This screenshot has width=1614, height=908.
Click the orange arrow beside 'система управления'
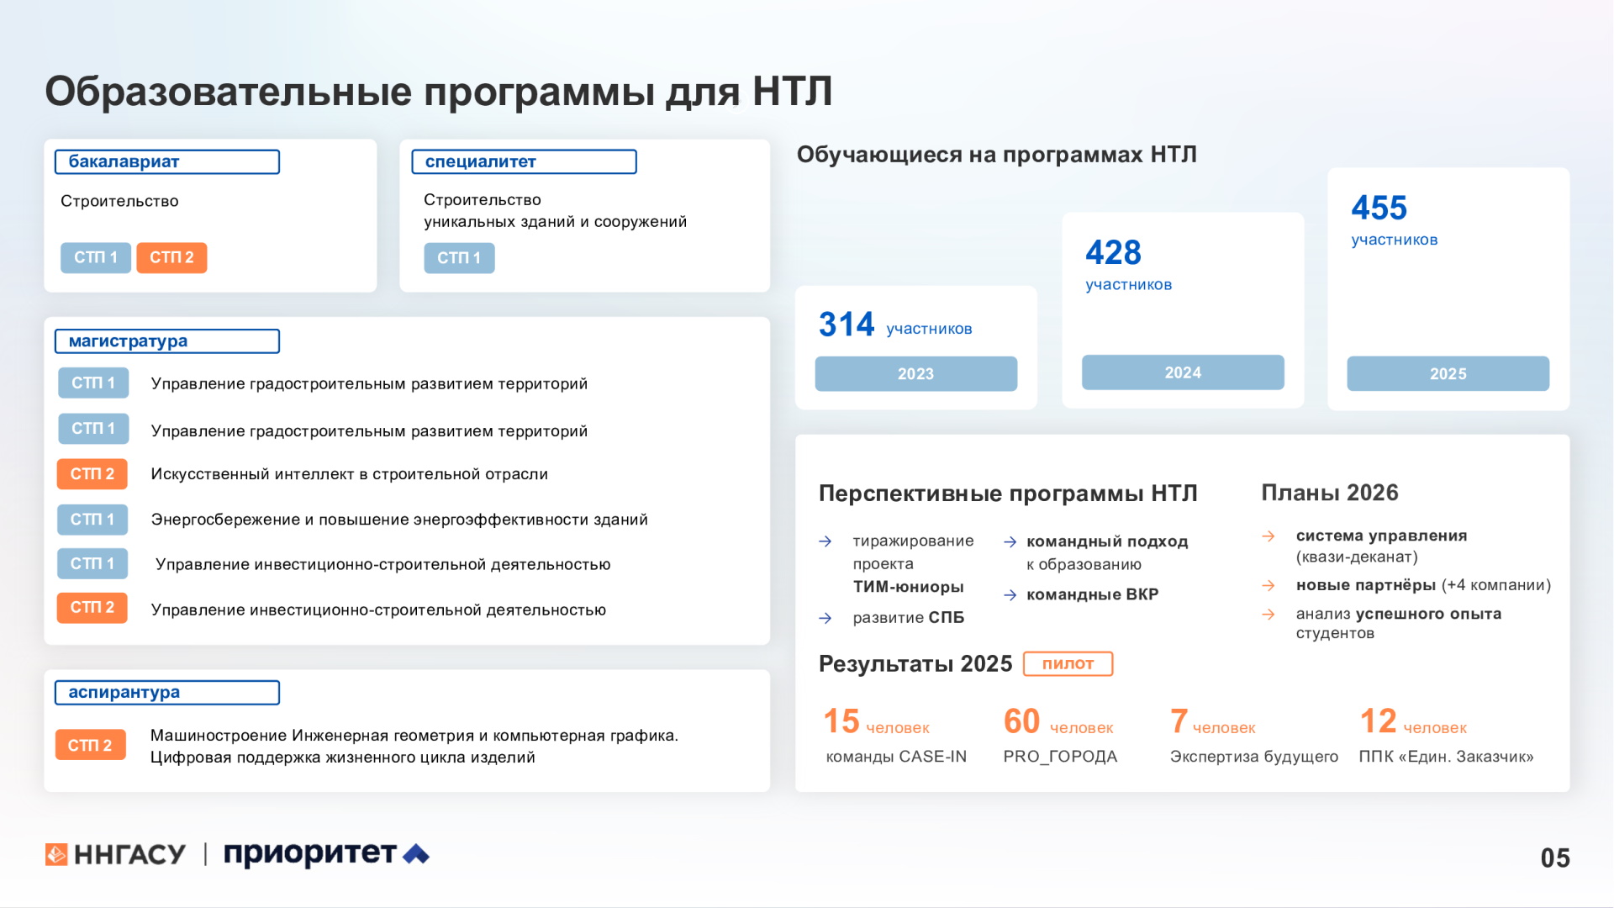[1269, 536]
